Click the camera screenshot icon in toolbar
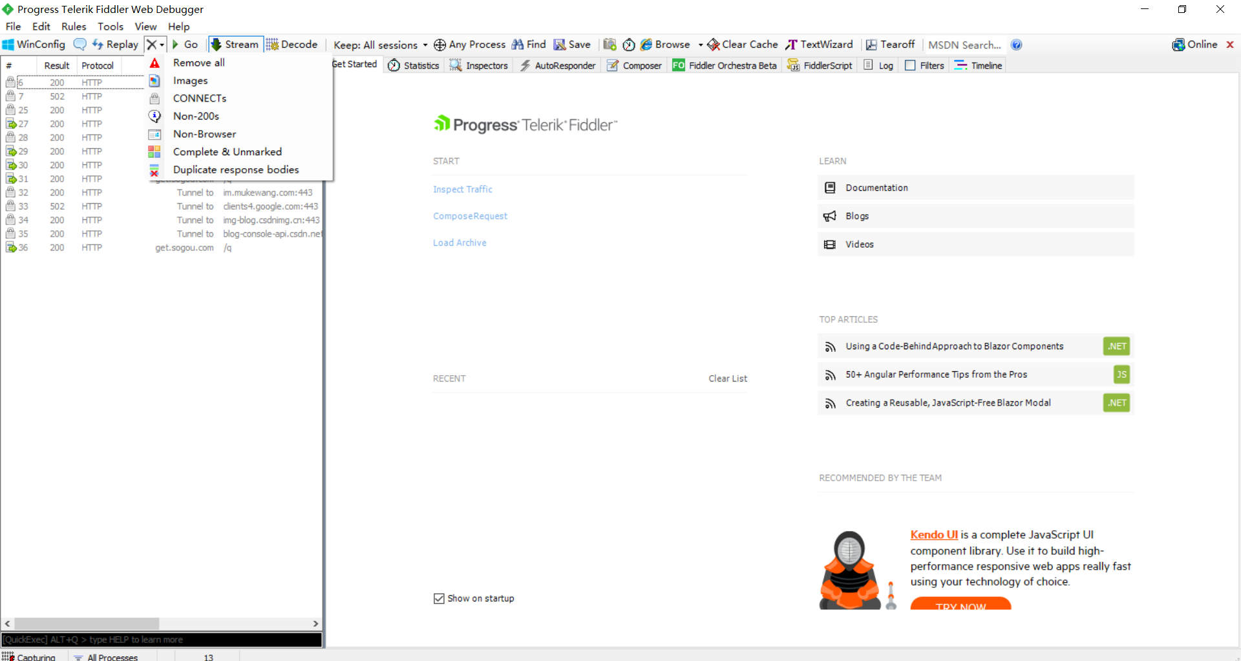1241x661 pixels. pyautogui.click(x=610, y=45)
